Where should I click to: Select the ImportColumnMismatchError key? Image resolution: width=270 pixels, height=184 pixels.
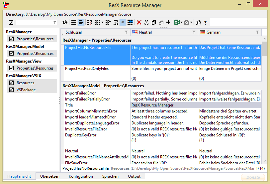click(97, 111)
